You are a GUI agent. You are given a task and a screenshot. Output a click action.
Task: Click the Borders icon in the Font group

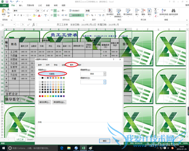pos(28,15)
